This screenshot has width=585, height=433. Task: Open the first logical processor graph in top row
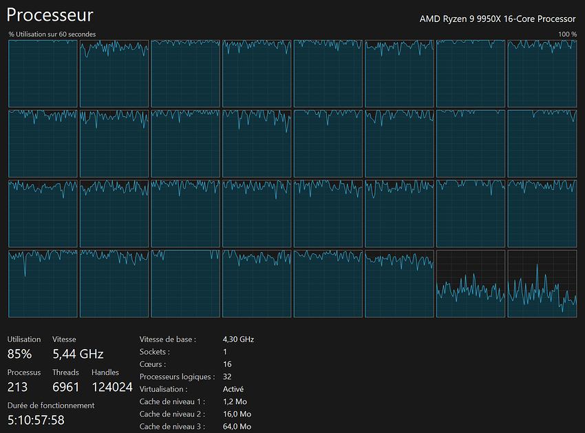click(x=43, y=74)
